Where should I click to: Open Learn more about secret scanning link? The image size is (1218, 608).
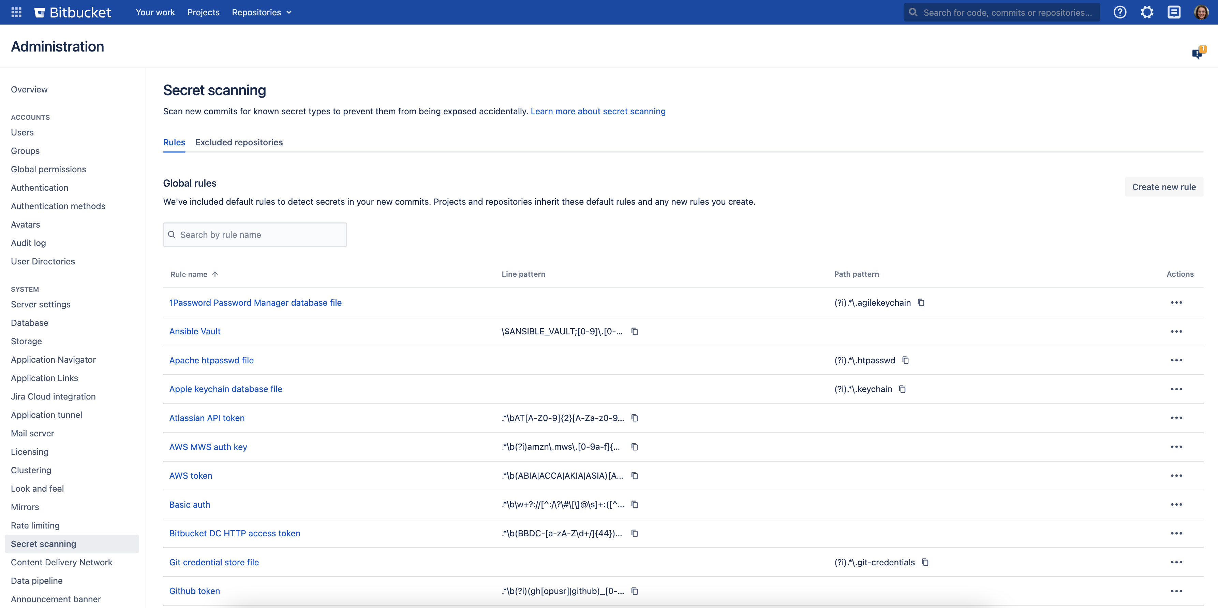click(x=598, y=111)
